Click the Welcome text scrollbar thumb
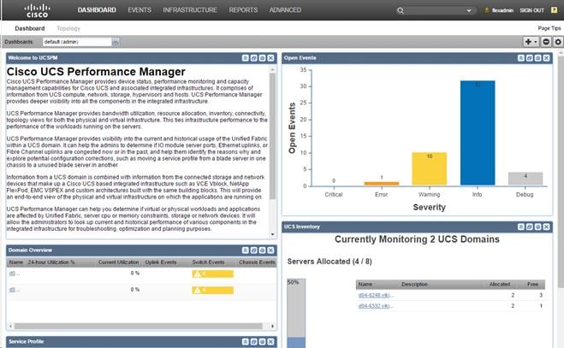This screenshot has width=564, height=348. pos(272,136)
